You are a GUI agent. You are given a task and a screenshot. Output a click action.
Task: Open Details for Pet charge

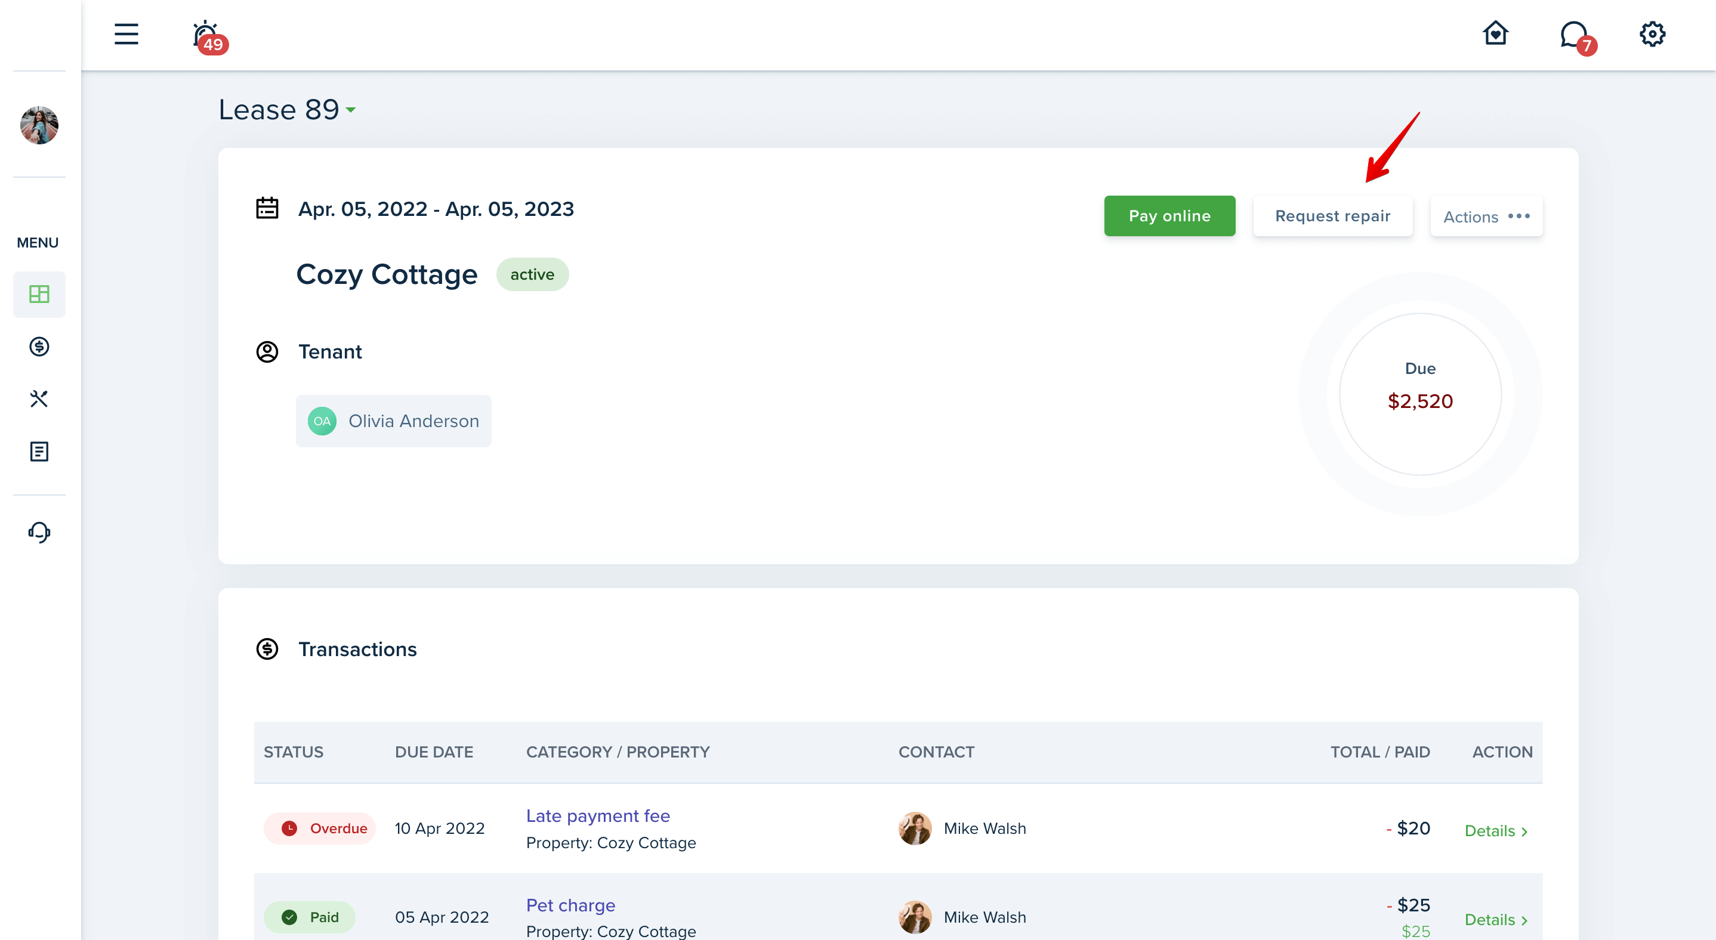point(1495,920)
